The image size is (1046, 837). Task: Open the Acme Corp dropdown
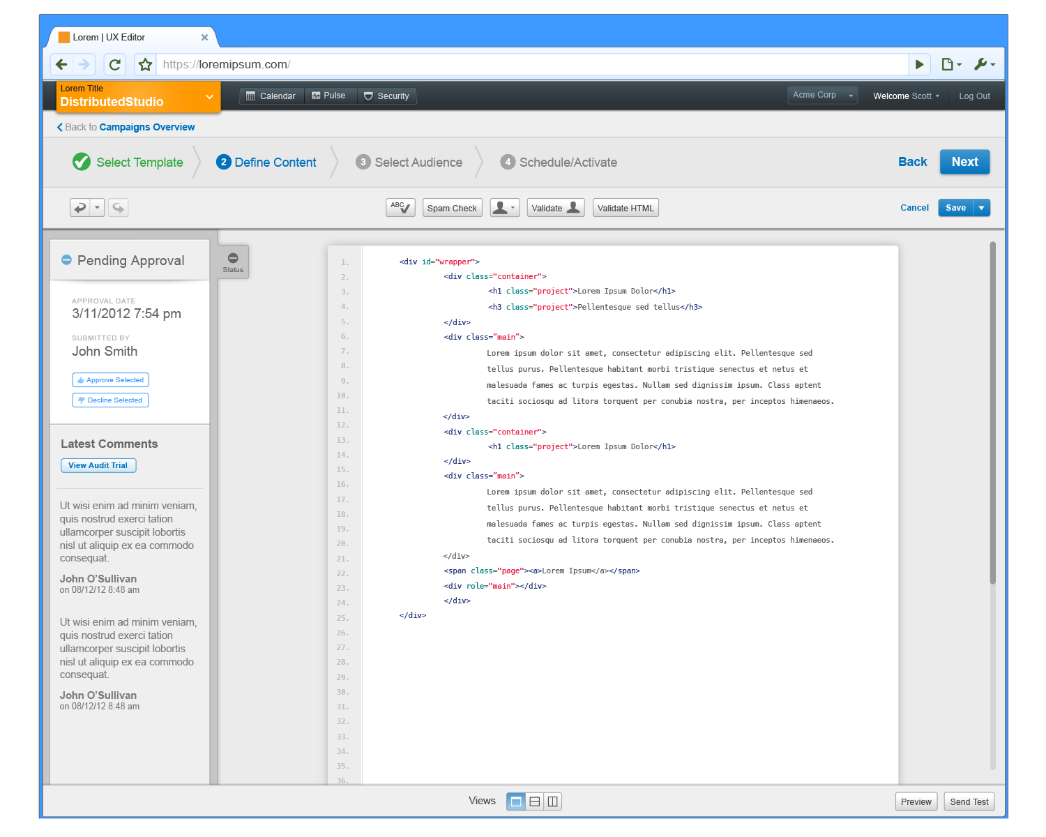click(x=823, y=95)
